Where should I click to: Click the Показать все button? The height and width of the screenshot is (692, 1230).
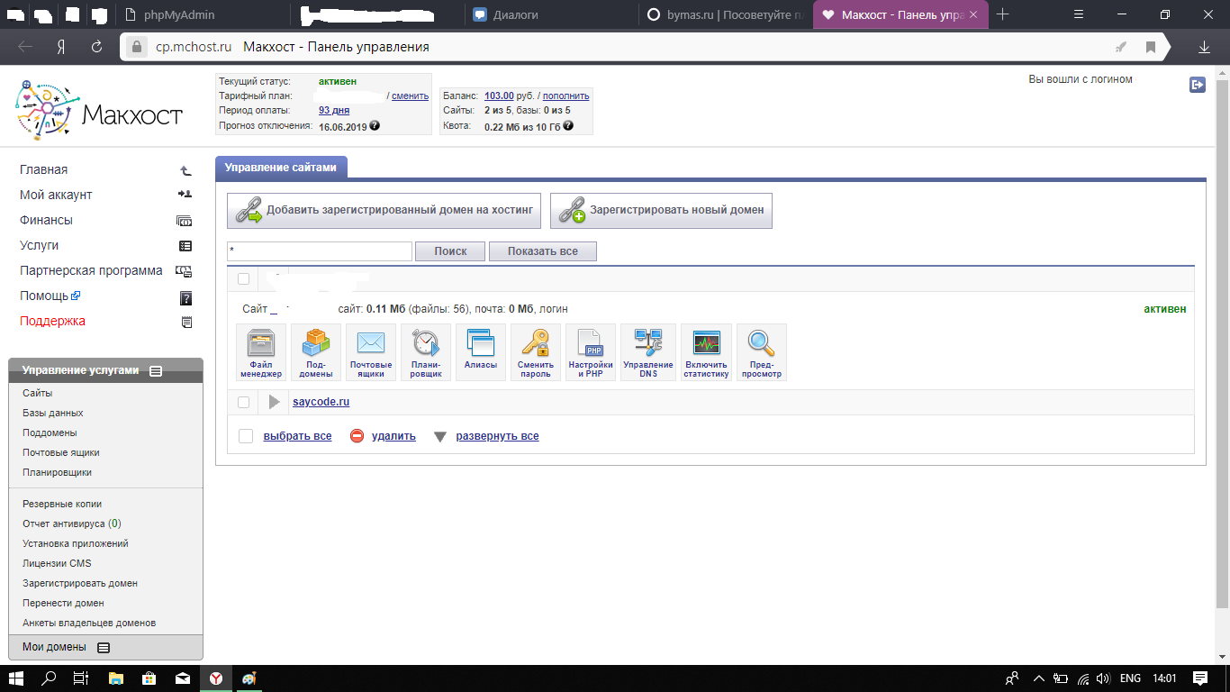[x=542, y=251]
